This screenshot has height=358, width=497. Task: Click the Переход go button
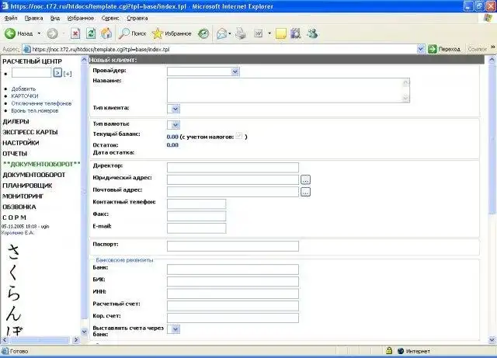coord(444,49)
